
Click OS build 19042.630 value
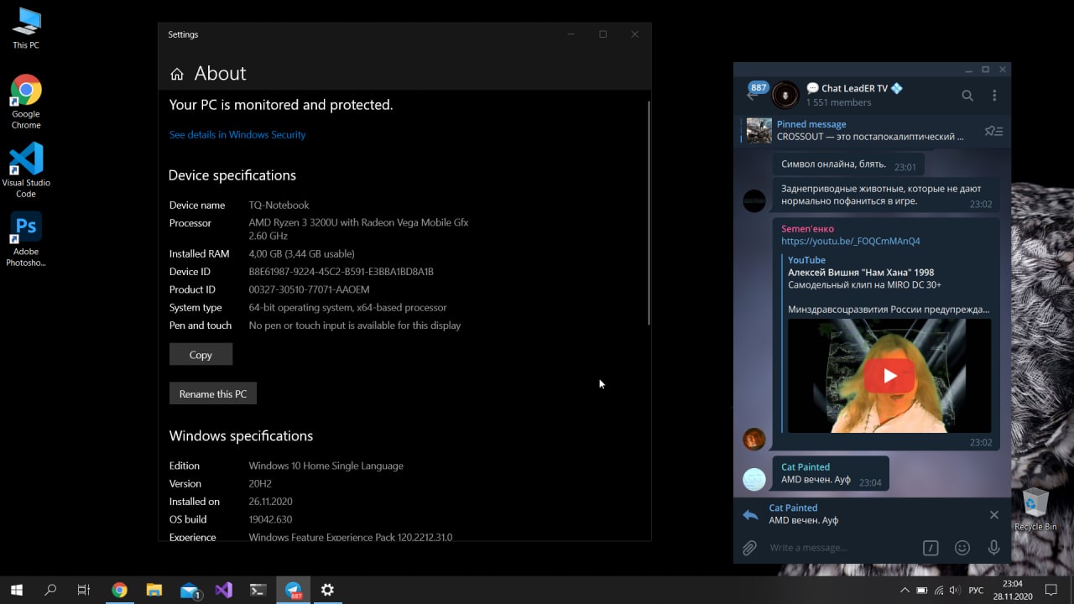click(270, 519)
